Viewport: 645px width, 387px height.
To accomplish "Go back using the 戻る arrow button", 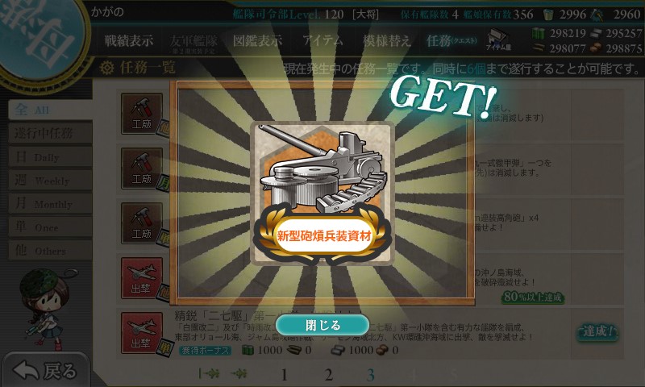I will pos(45,370).
